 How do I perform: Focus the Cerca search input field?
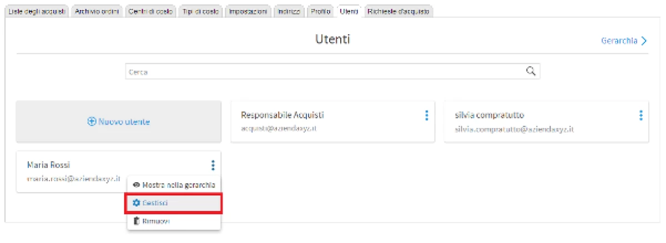(x=322, y=71)
